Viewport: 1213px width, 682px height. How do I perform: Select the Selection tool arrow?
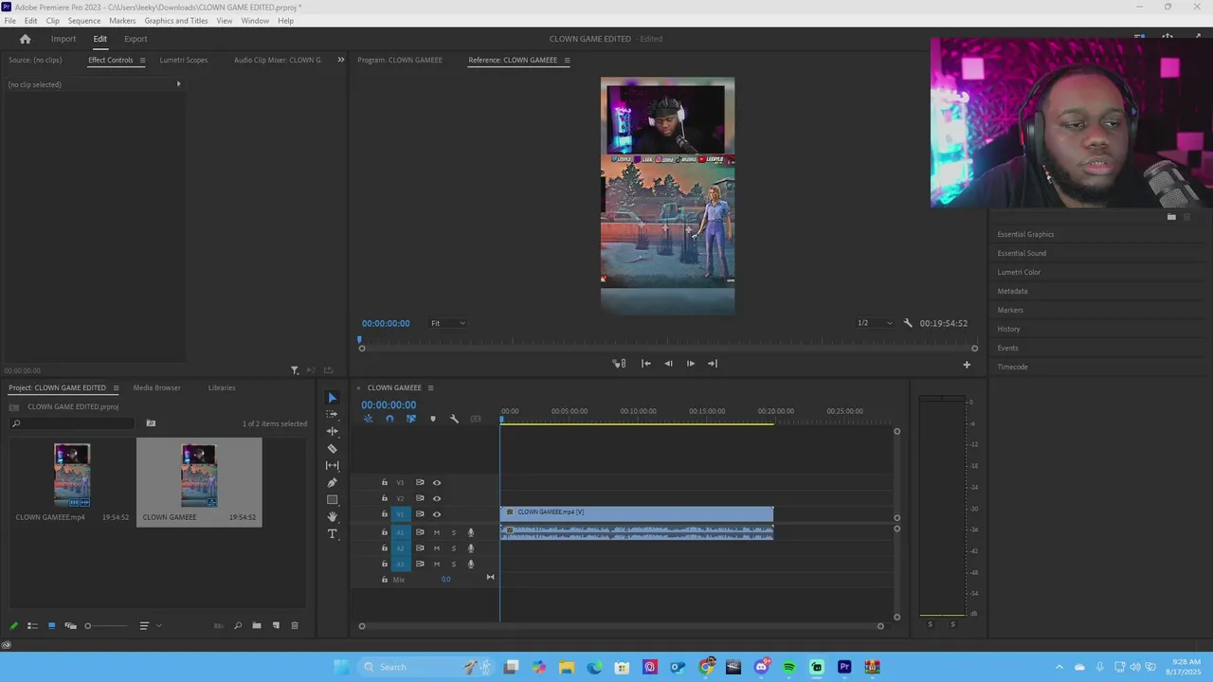[x=332, y=398]
